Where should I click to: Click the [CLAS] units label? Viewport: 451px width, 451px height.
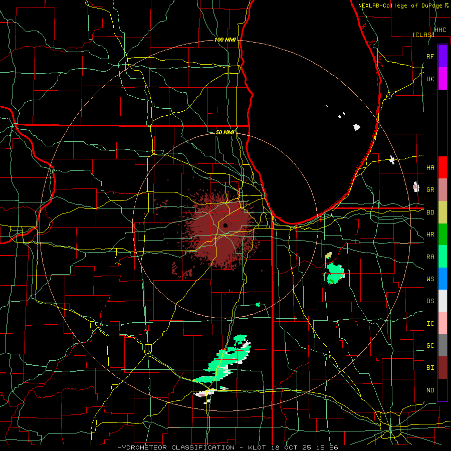pos(423,35)
